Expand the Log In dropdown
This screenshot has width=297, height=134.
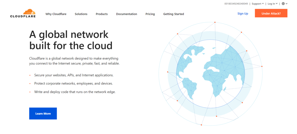(x=273, y=3)
